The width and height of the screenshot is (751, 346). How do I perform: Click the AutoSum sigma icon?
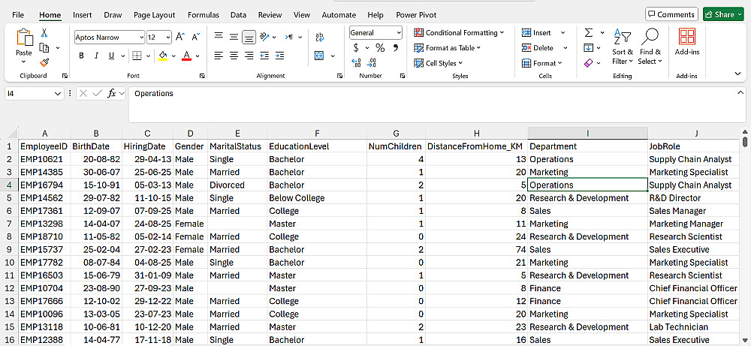589,32
